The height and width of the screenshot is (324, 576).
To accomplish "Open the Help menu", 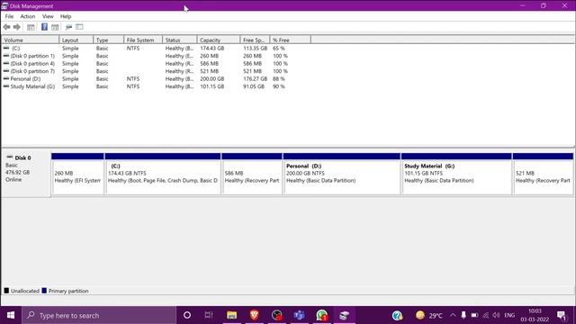I will tap(66, 16).
